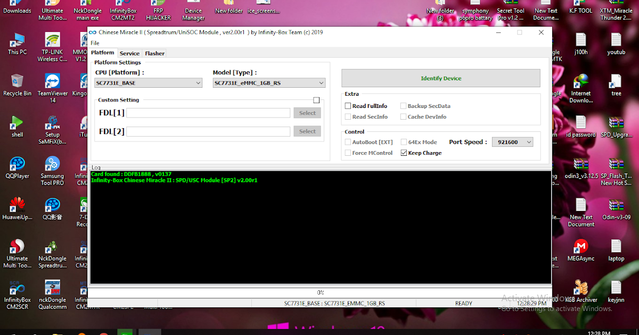Select the id password text file
This screenshot has width=639, height=335.
(x=581, y=127)
